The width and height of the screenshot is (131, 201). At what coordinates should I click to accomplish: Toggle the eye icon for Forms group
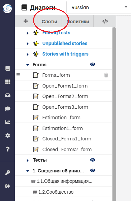[x=93, y=64]
